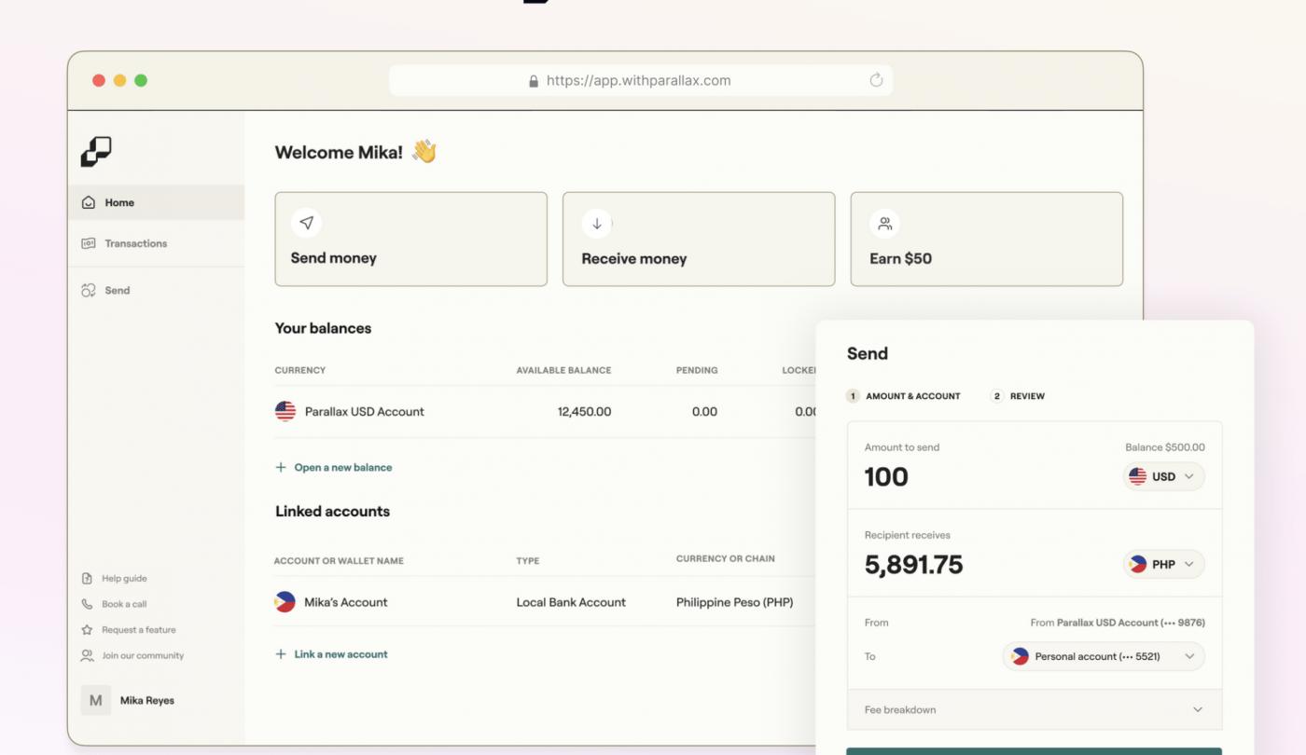
Task: Click the US flag beside Parallax USD Account
Action: click(x=285, y=411)
